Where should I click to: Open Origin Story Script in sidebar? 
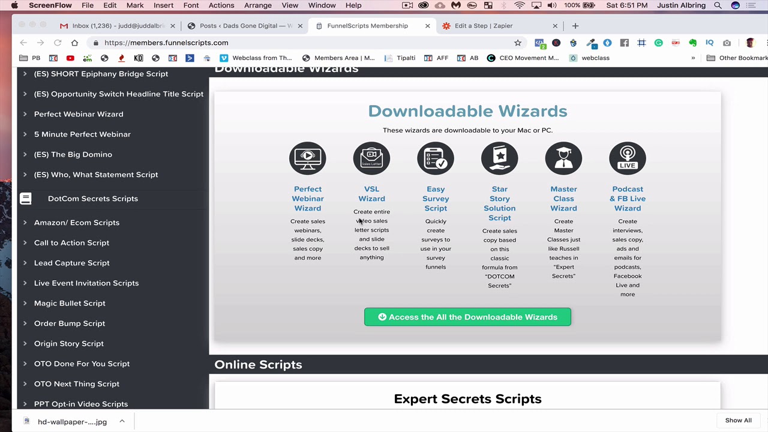coord(69,344)
